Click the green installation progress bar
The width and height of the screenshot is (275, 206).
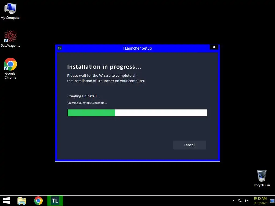click(137, 113)
